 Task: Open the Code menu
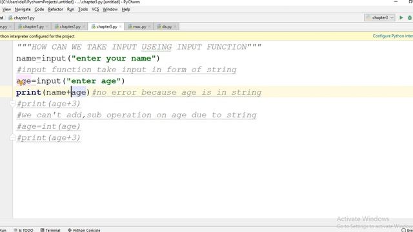(x=39, y=9)
